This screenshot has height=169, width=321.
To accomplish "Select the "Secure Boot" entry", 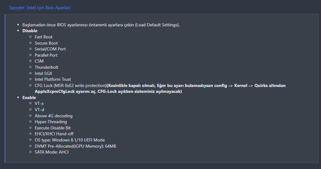I will click(x=46, y=43).
